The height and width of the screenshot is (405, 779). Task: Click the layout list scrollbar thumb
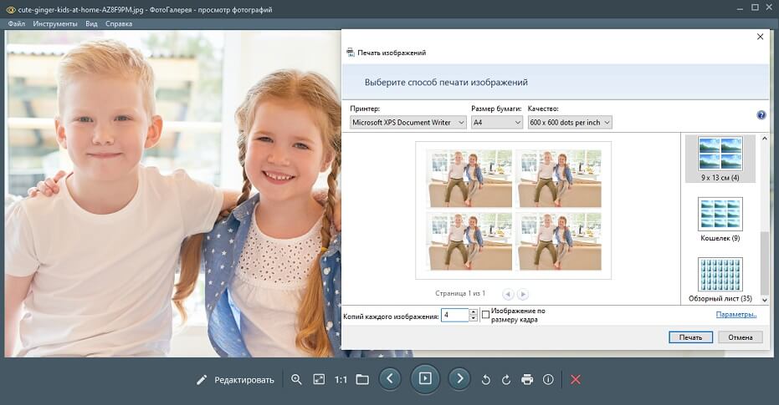pyautogui.click(x=765, y=263)
